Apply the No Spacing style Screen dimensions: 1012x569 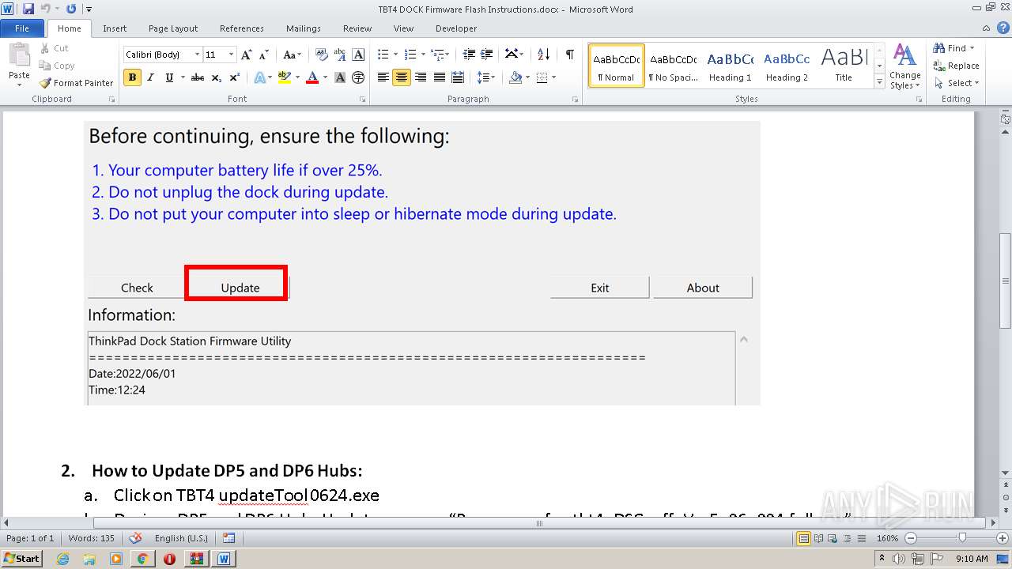tap(673, 66)
